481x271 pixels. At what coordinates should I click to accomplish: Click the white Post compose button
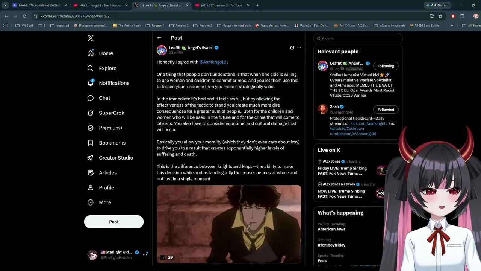tap(114, 222)
